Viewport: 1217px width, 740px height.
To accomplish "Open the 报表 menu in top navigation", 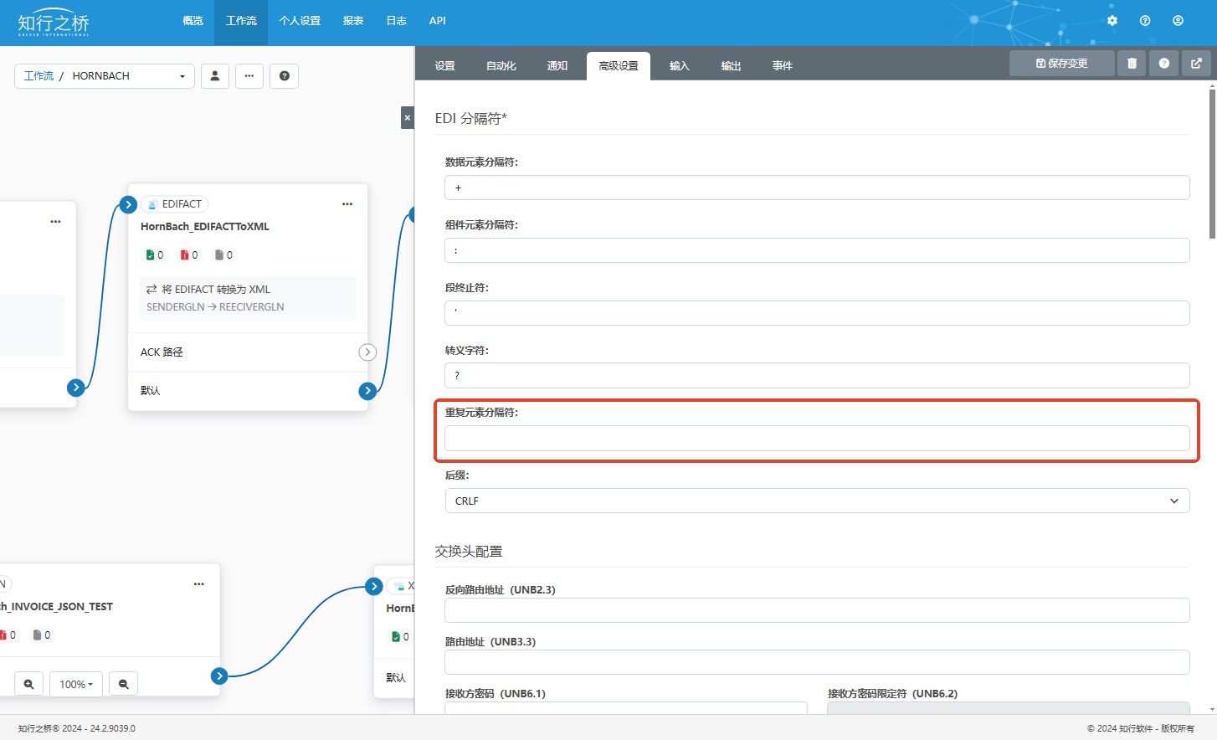I will (x=353, y=21).
